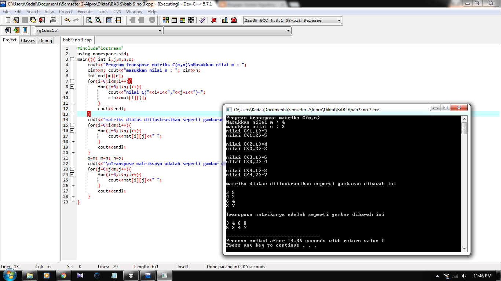Collapse the code fold on line 7
Viewport: 501px width, 281px height.
[x=72, y=81]
